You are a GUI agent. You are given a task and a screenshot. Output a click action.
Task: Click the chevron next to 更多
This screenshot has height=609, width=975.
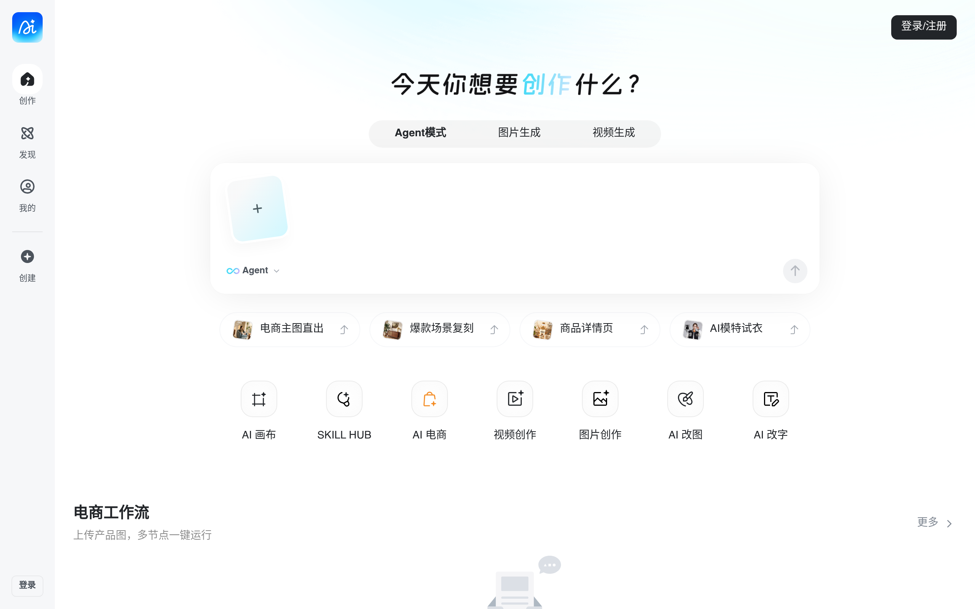click(x=949, y=523)
